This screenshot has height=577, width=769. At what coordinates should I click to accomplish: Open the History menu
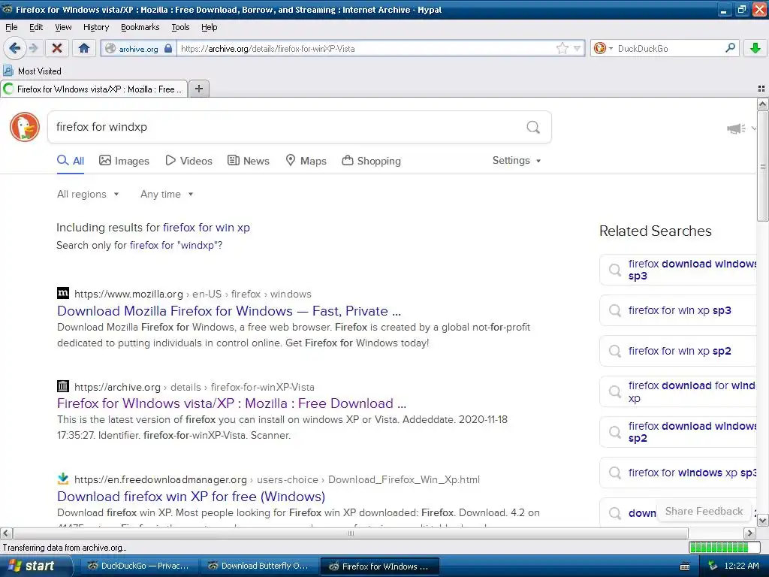click(x=95, y=27)
